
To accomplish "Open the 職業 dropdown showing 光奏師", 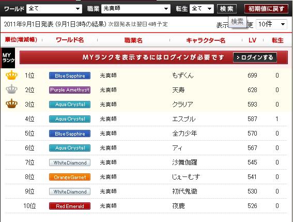I will [136, 9].
